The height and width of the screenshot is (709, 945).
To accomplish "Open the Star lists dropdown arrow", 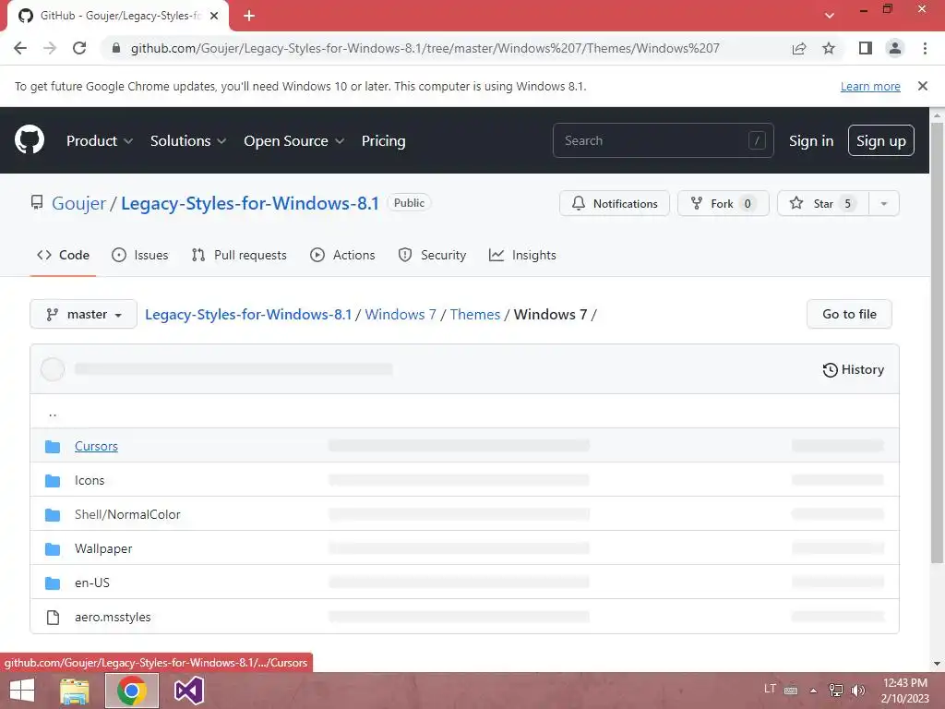I will [884, 203].
